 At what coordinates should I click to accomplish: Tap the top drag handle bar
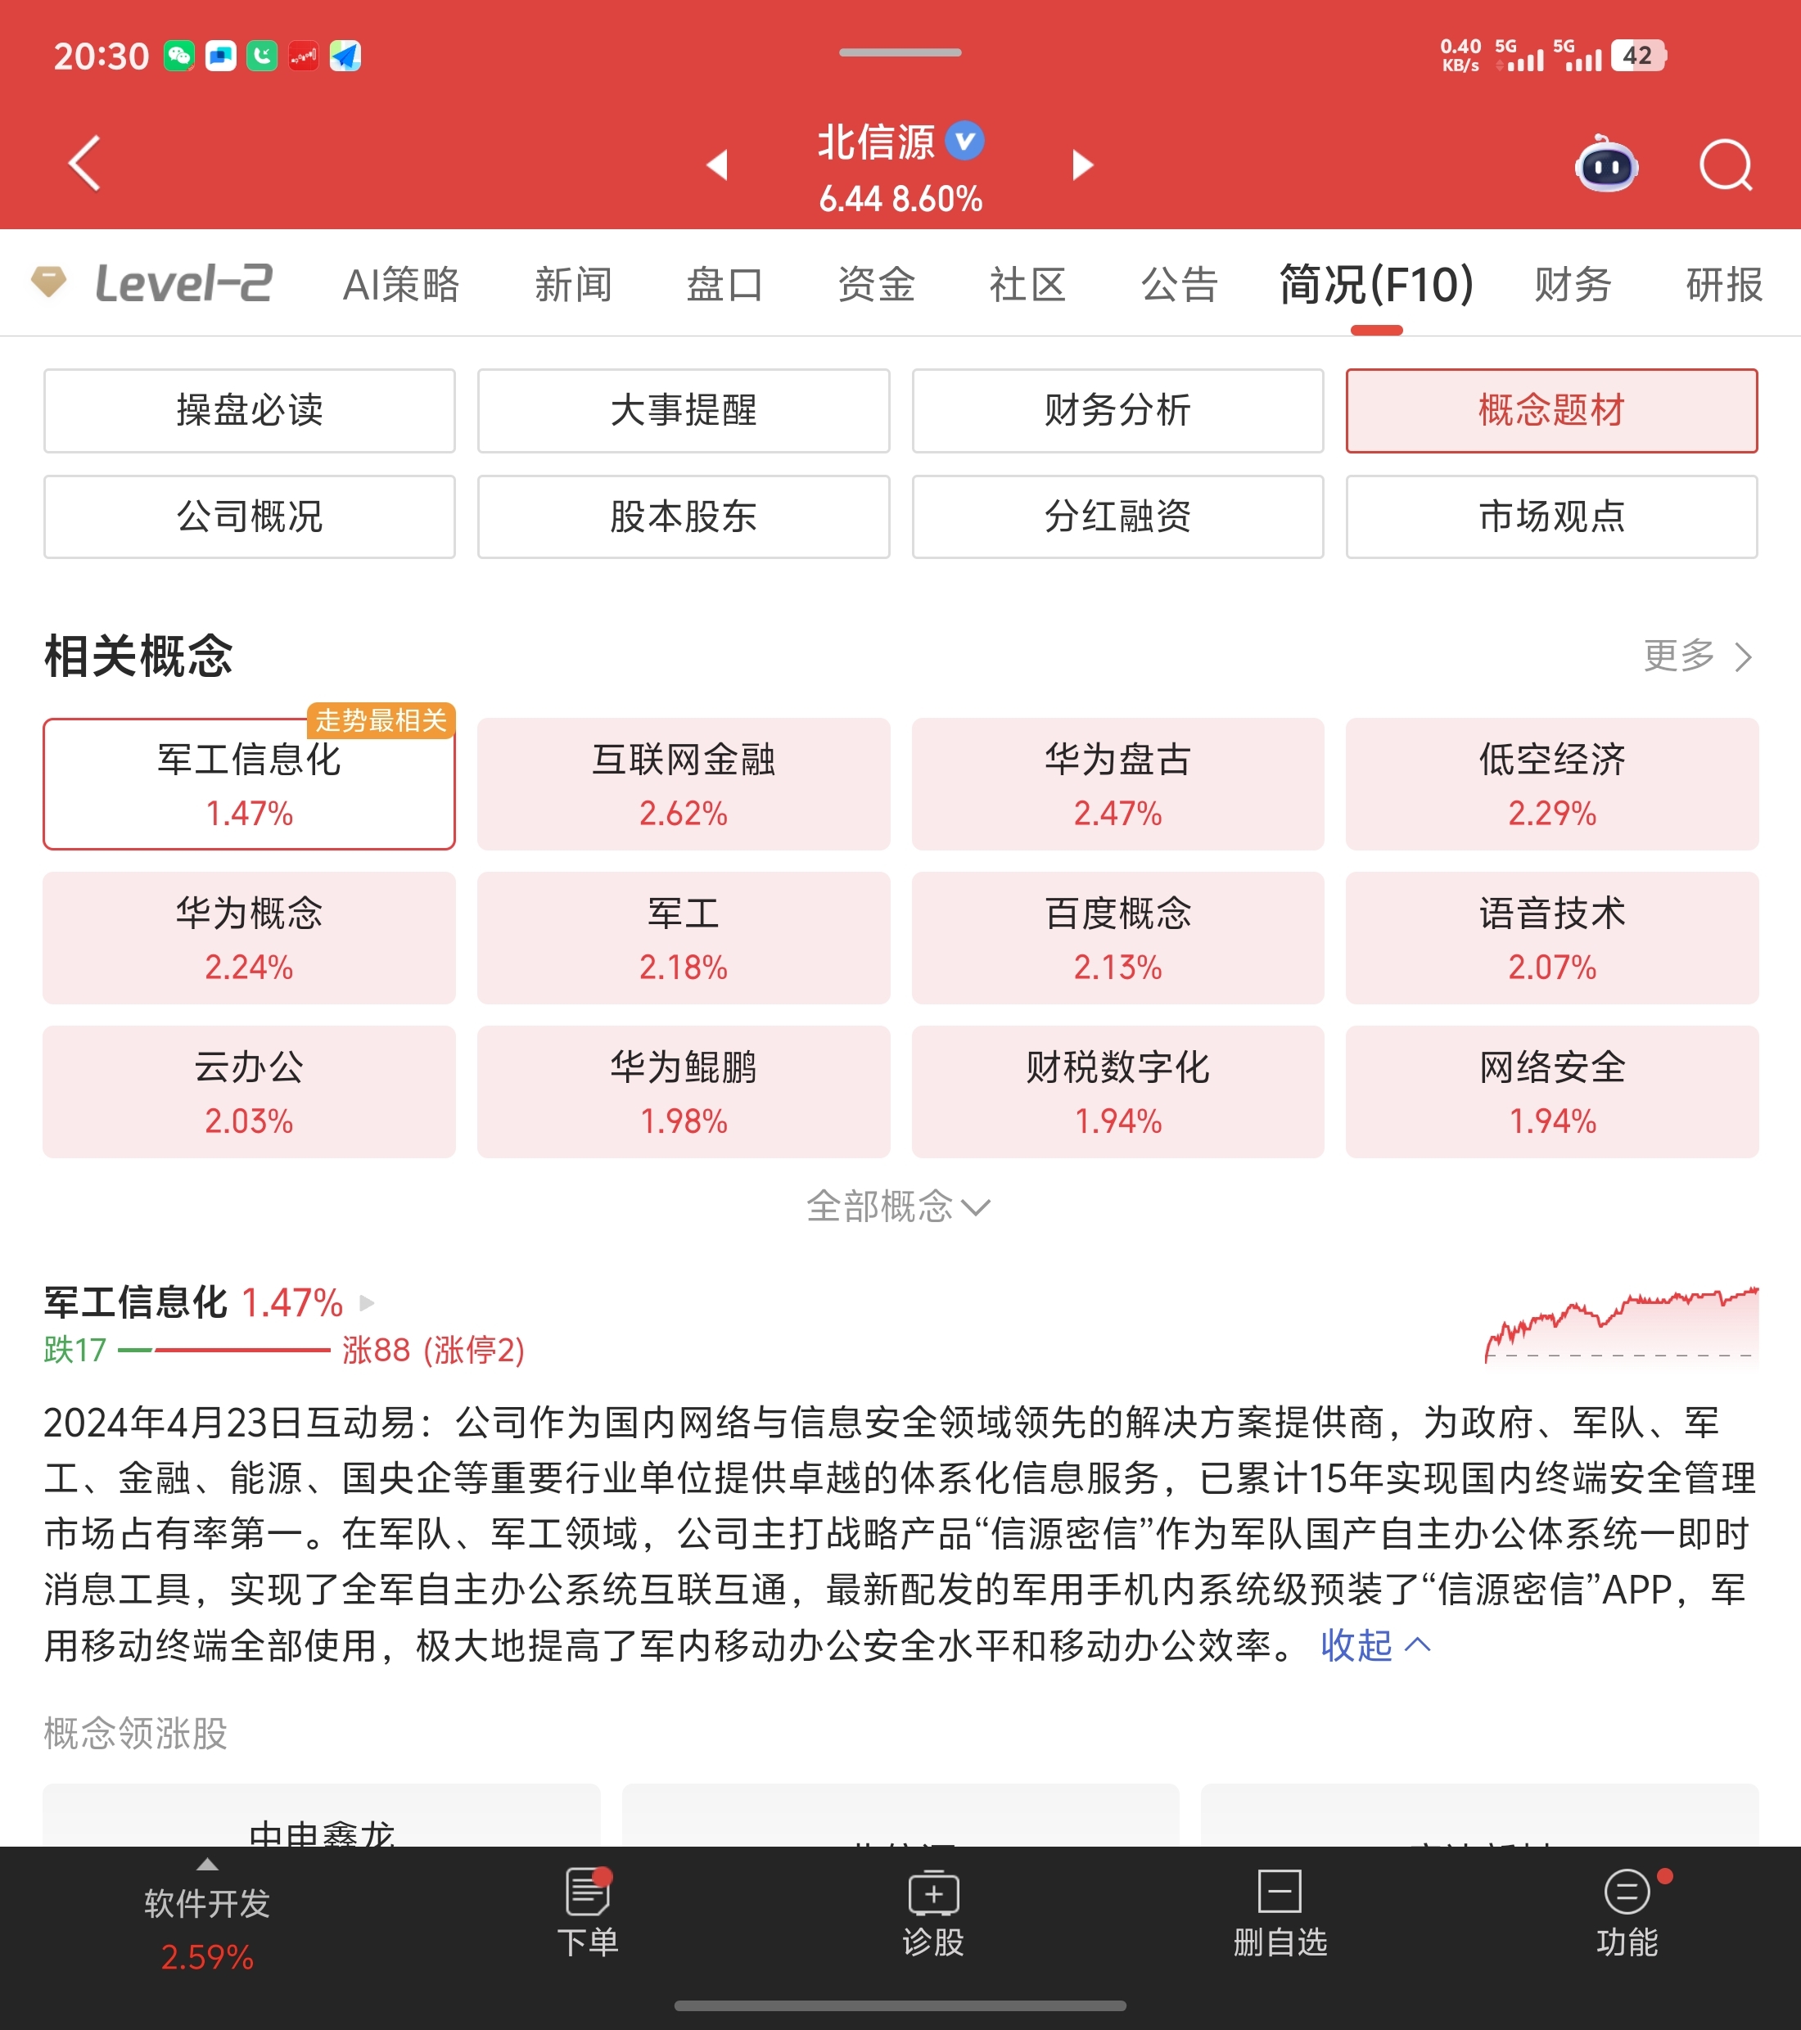(x=900, y=52)
